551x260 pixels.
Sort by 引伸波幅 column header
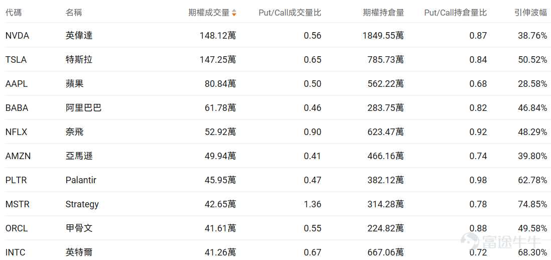point(530,13)
